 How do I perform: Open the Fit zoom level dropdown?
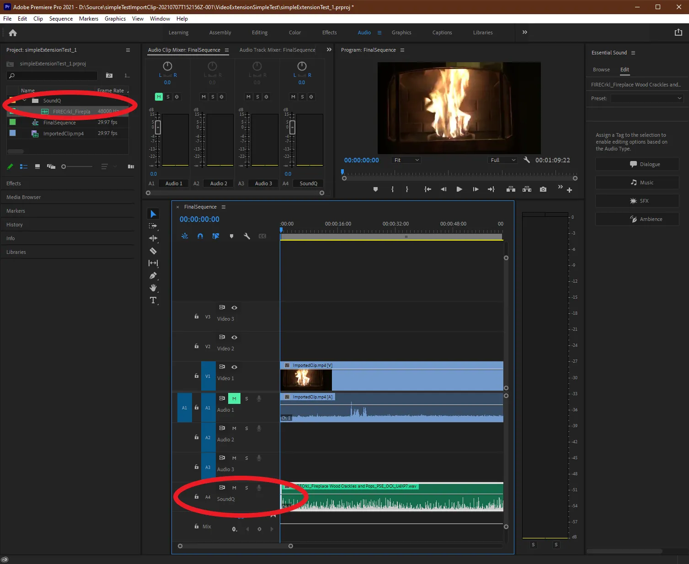[406, 160]
